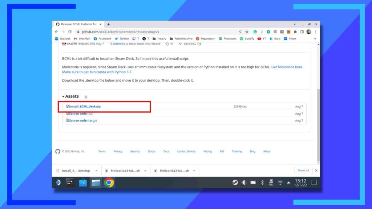The height and width of the screenshot is (209, 372).
Task: Open the tab search dropdown arrow
Action: click(295, 24)
